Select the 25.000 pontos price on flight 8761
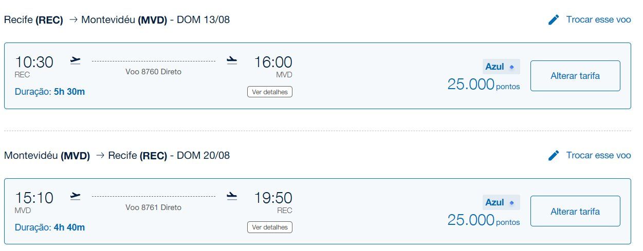The width and height of the screenshot is (643, 251). (484, 220)
